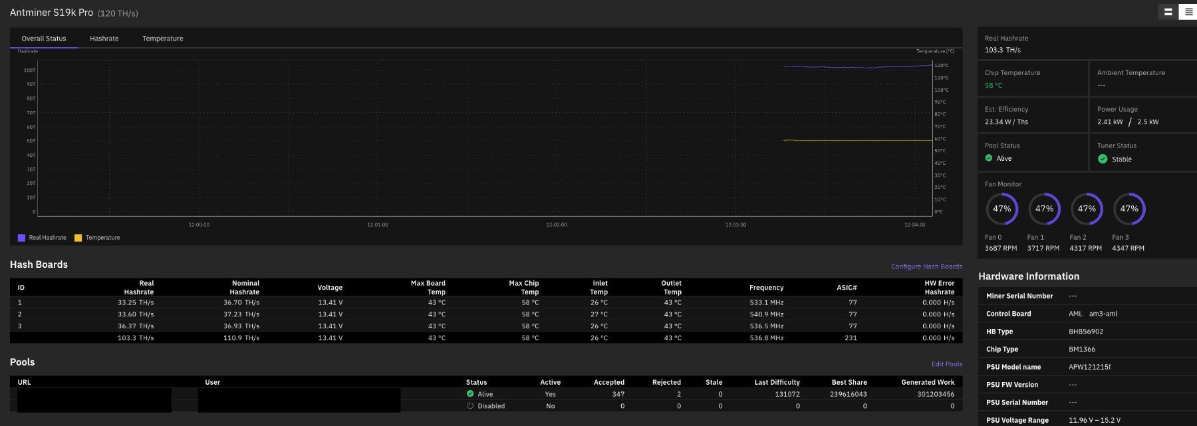This screenshot has width=1197, height=426.
Task: Click Last Difficulty value 131072
Action: [x=787, y=394]
